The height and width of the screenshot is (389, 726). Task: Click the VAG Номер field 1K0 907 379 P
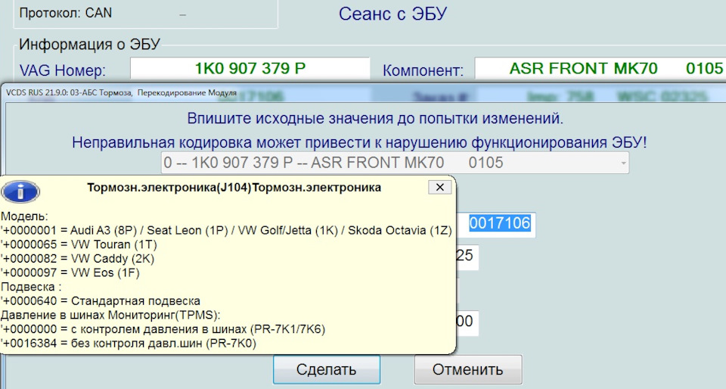click(x=250, y=69)
